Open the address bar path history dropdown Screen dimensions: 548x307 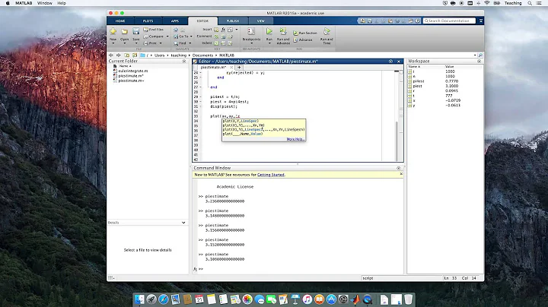475,55
